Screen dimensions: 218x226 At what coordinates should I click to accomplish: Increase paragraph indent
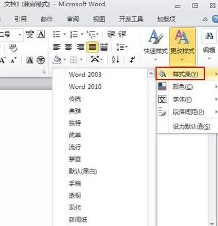click(122, 34)
